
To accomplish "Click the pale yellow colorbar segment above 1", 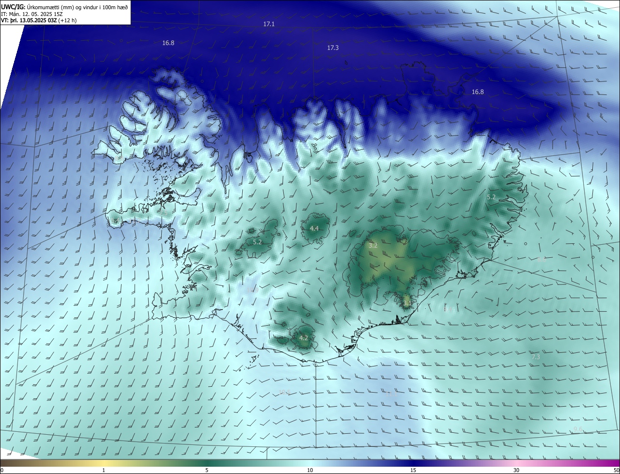I will (x=104, y=463).
